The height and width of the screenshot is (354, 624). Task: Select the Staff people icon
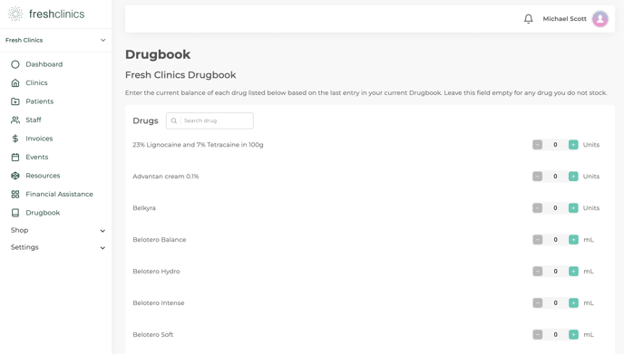[15, 120]
